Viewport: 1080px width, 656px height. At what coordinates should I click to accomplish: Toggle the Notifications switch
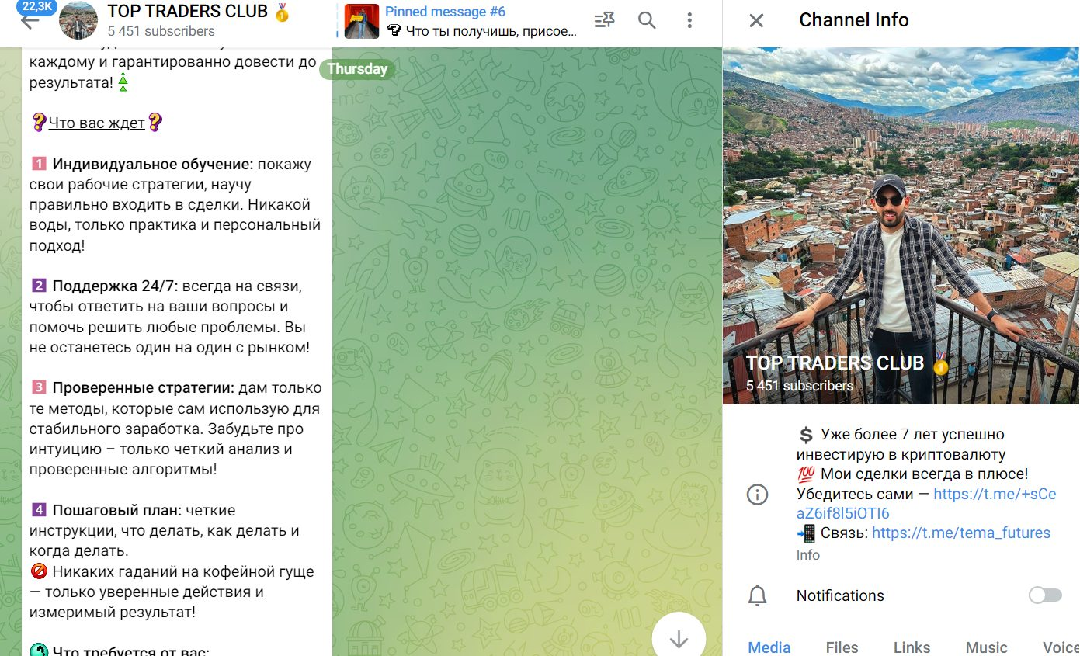(x=1045, y=595)
